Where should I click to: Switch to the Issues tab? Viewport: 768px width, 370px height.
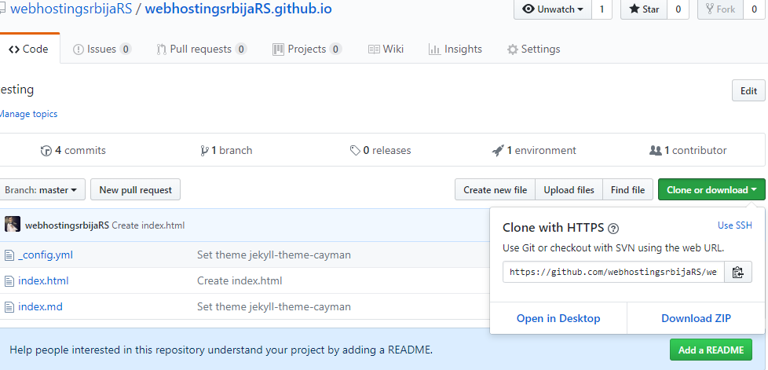pos(102,49)
